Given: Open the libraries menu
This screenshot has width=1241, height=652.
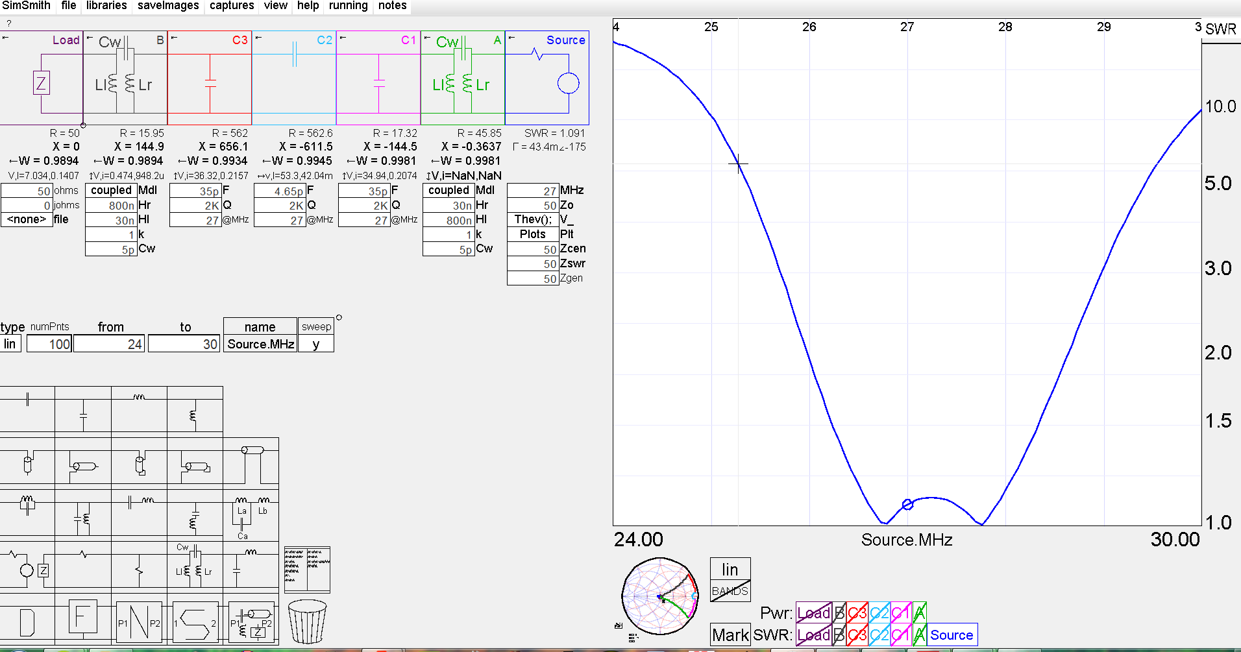Looking at the screenshot, I should point(106,6).
